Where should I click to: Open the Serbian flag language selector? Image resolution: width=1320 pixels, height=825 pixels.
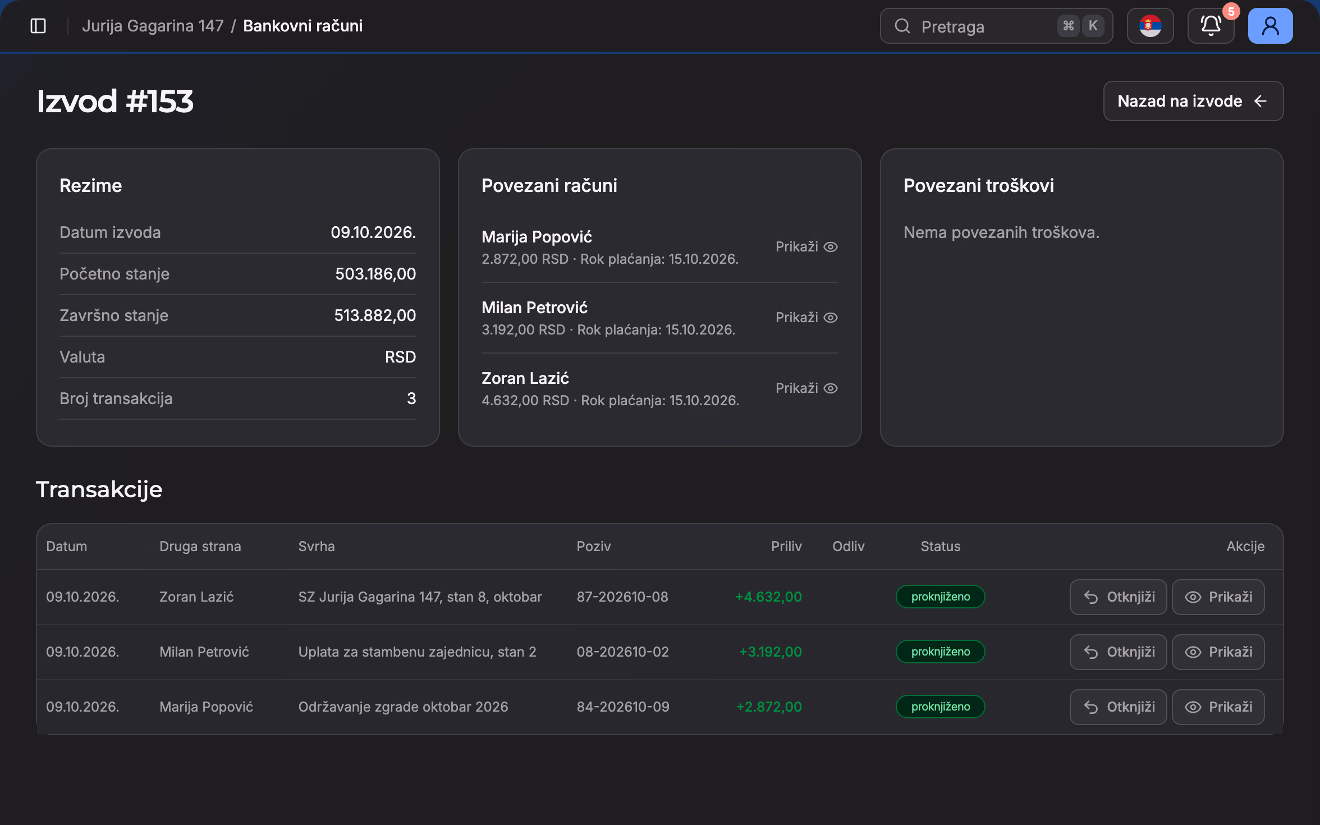click(x=1150, y=26)
